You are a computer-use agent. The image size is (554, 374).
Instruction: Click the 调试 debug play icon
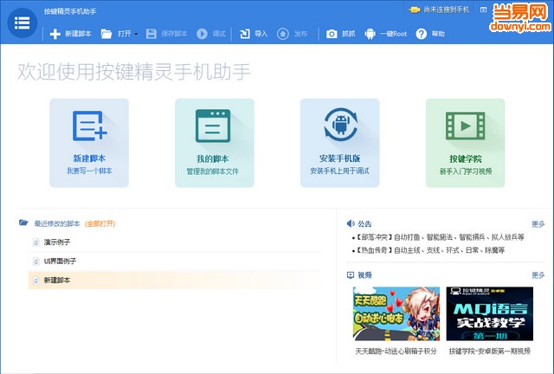202,34
